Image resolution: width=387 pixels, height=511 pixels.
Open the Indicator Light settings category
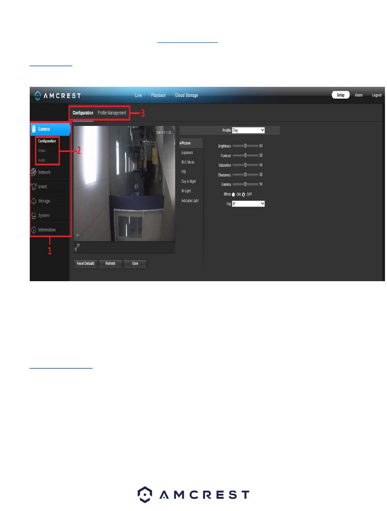(x=190, y=200)
